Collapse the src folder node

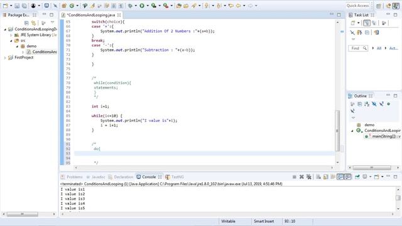pos(11,41)
